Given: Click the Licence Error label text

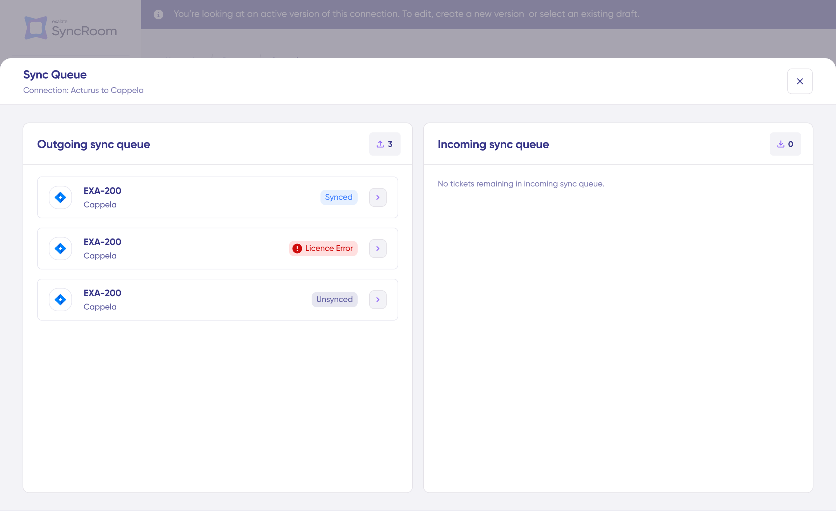Looking at the screenshot, I should point(329,249).
